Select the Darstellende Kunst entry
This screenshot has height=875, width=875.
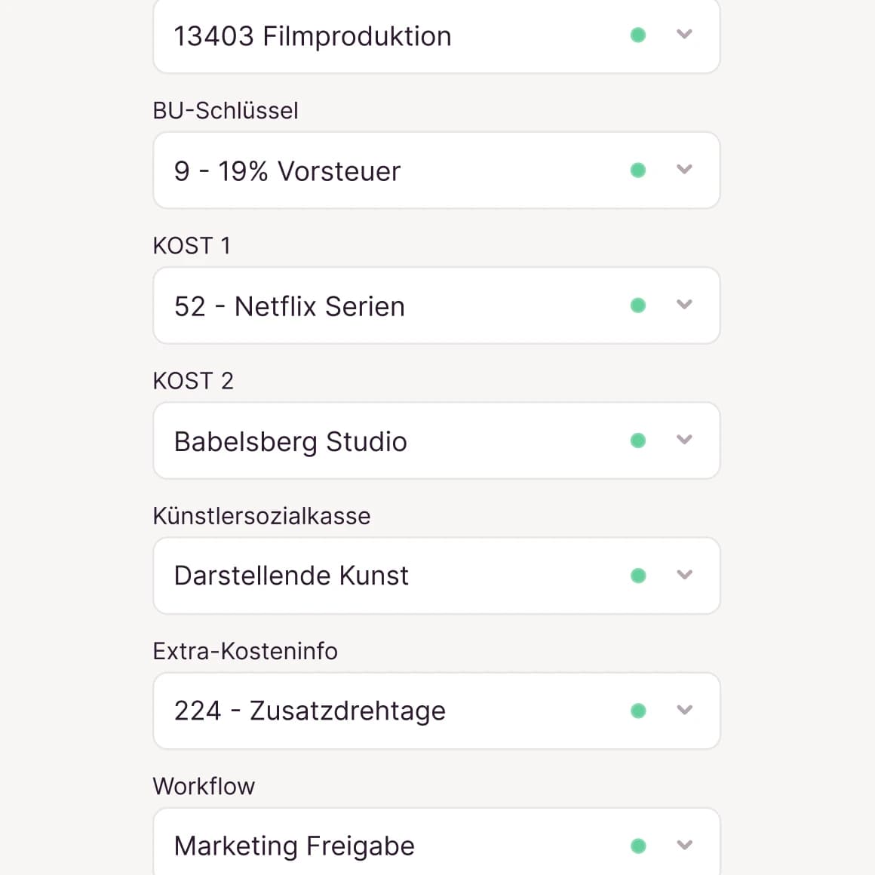292,575
